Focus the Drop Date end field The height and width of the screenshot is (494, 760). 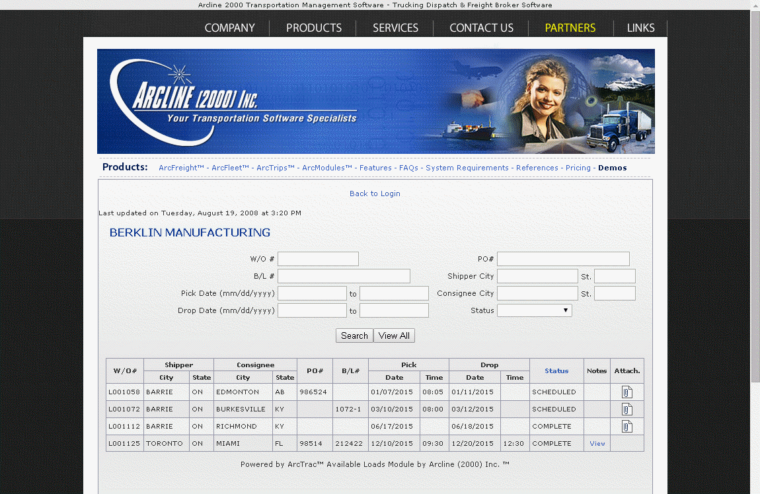coord(394,310)
